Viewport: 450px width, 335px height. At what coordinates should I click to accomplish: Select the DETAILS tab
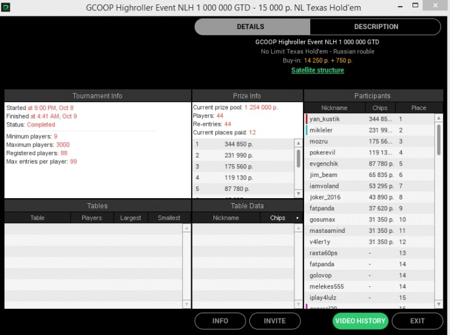tap(251, 27)
